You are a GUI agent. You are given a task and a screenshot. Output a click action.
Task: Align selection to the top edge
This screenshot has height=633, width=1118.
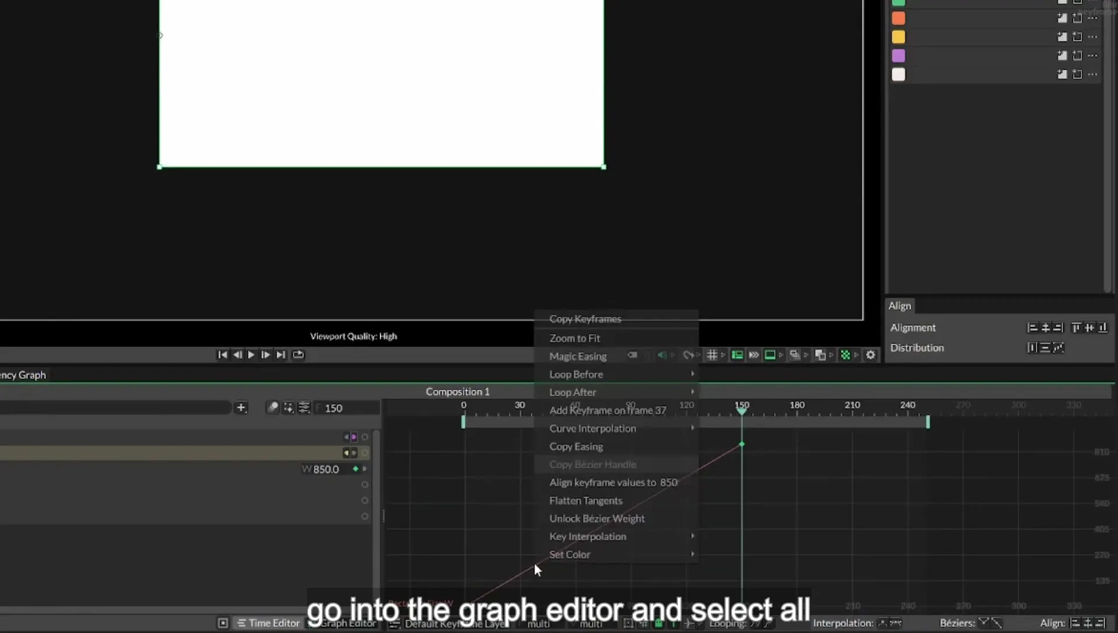[1076, 328]
